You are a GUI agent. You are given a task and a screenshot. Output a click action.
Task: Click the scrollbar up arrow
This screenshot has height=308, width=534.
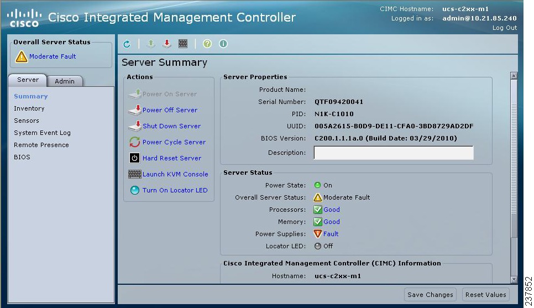tap(514, 76)
